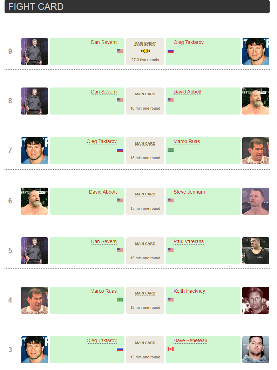Select Keith Hackney's photo thumbnail
Screen dimensions: 277x370
[x=256, y=300]
